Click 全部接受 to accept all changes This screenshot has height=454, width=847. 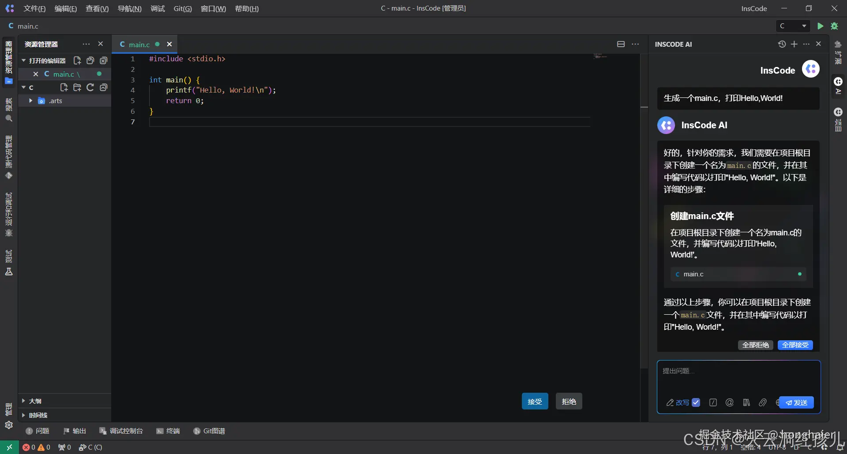click(x=795, y=345)
